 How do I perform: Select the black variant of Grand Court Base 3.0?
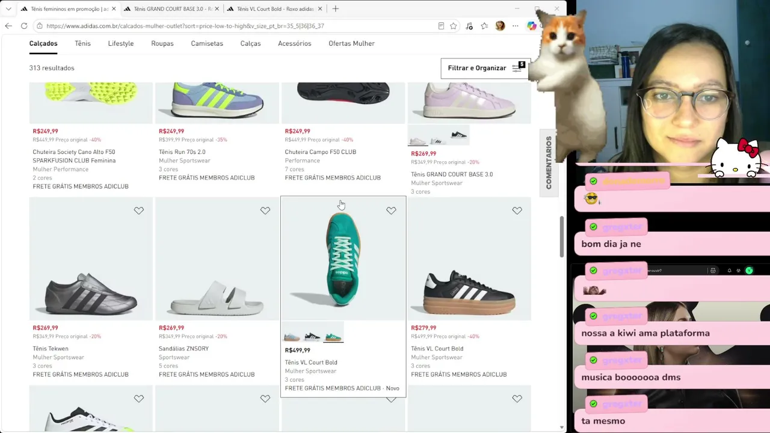click(x=458, y=135)
